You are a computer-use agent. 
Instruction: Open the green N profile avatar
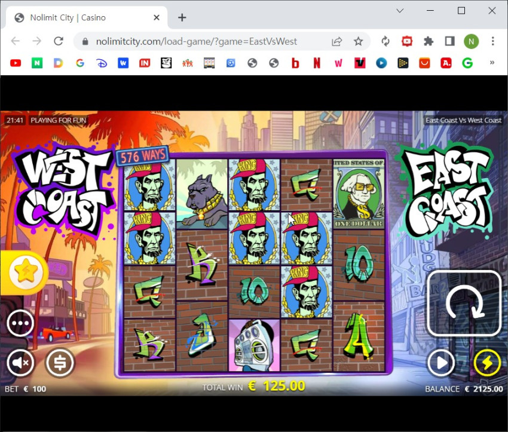point(471,41)
